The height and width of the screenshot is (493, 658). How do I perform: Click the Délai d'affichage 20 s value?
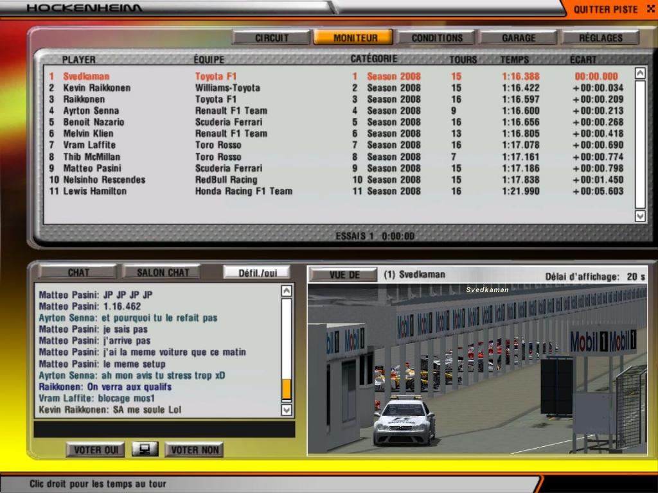(x=636, y=277)
